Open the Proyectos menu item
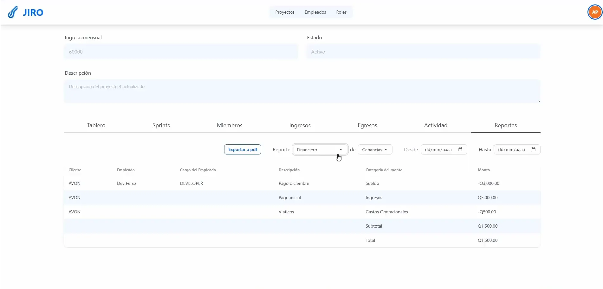 pyautogui.click(x=285, y=12)
